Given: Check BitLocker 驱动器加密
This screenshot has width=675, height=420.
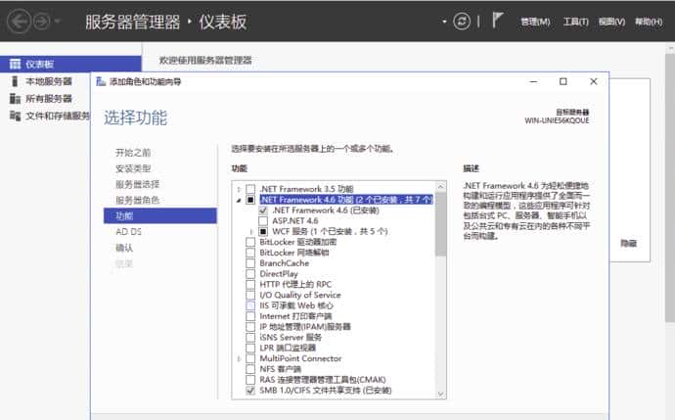Looking at the screenshot, I should click(x=250, y=242).
